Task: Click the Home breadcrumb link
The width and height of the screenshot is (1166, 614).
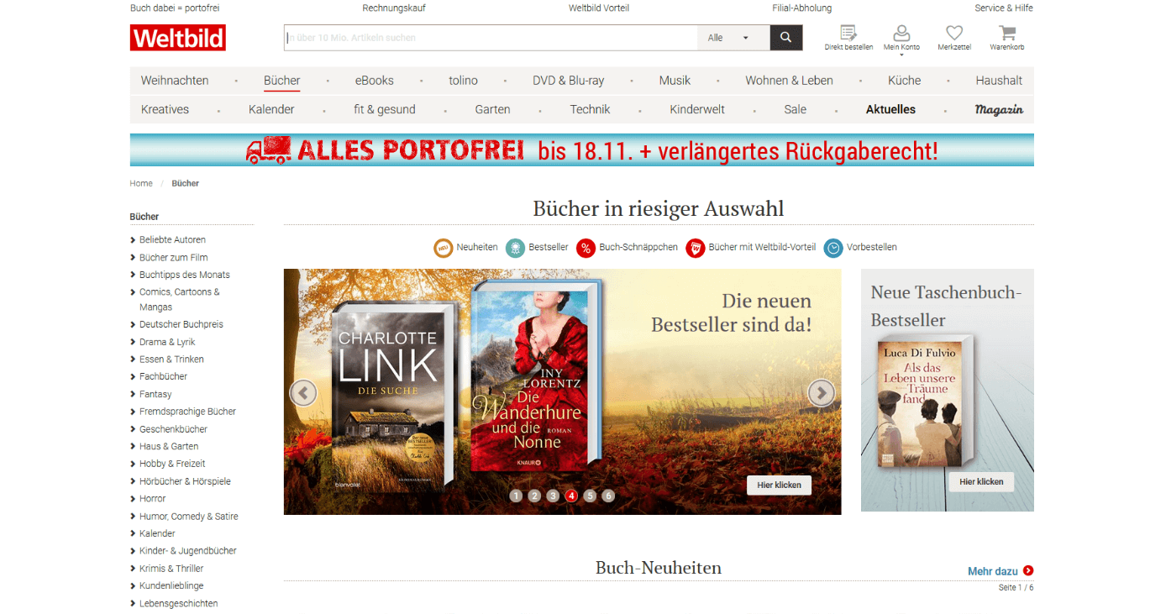Action: point(141,183)
